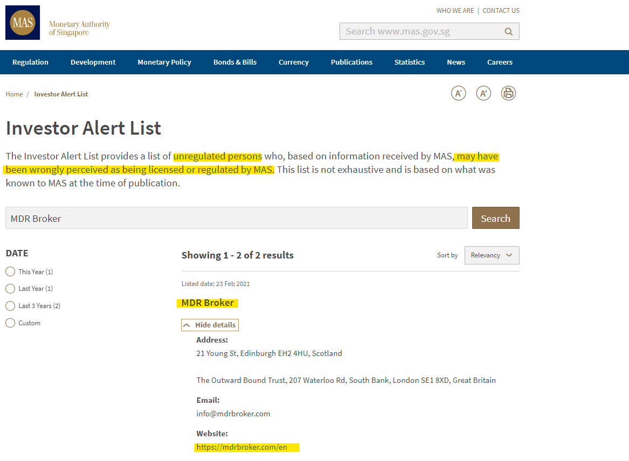Image resolution: width=629 pixels, height=461 pixels.
Task: Click the Edinburgh EH2 4HU address line
Action: coord(269,354)
